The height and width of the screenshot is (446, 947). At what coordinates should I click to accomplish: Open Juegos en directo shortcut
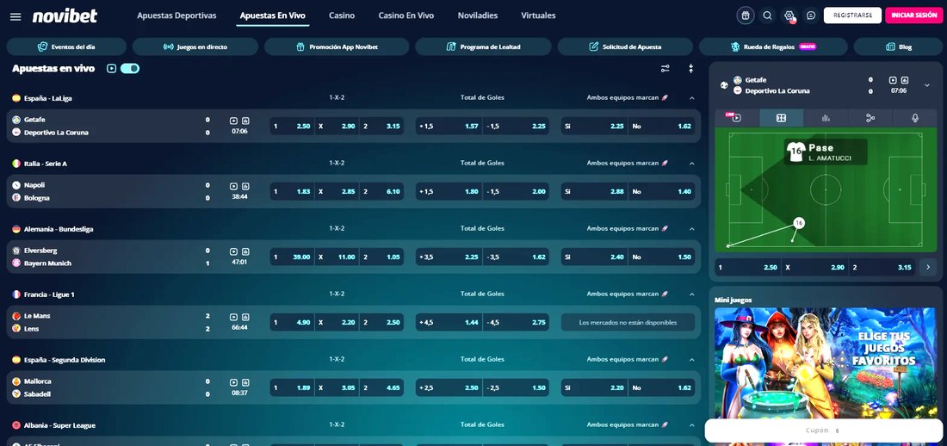[195, 46]
